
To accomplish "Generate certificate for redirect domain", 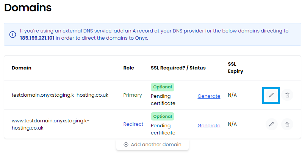I will [x=209, y=126].
